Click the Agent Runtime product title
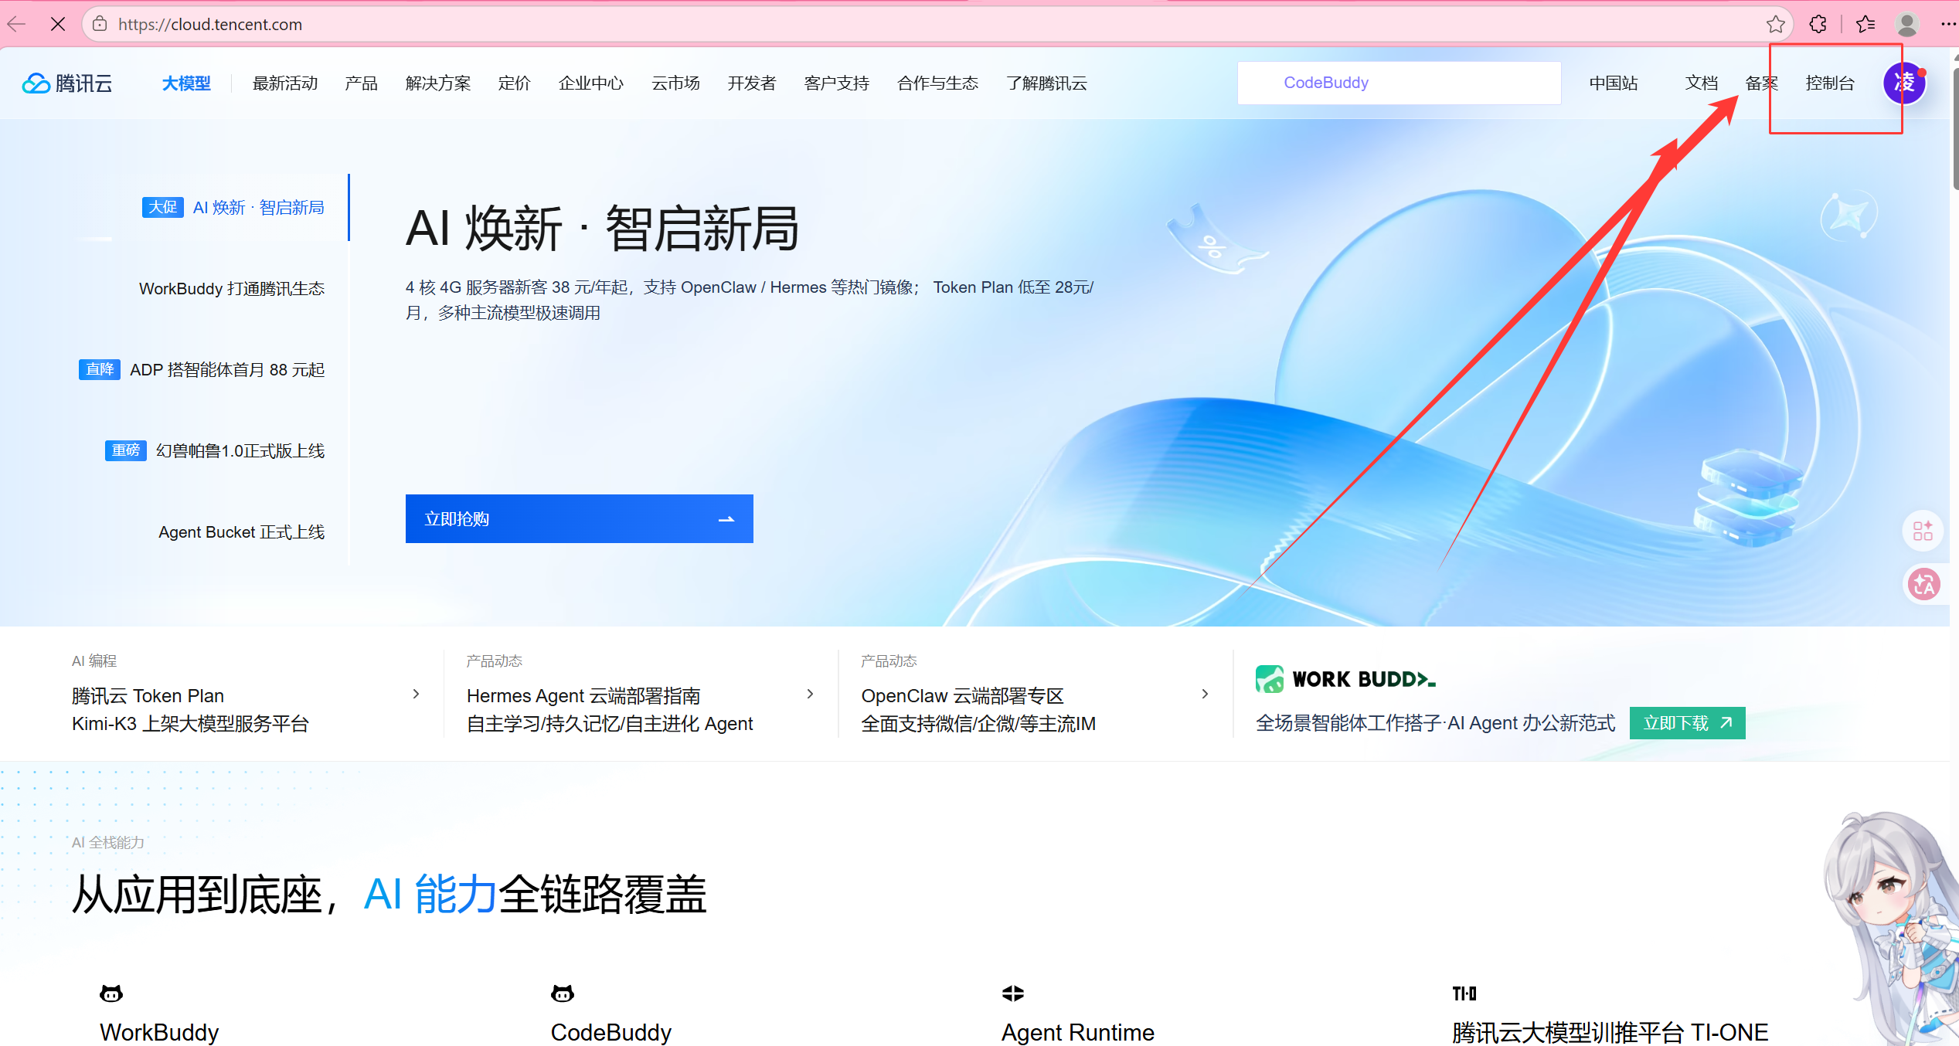 pos(1078,1032)
